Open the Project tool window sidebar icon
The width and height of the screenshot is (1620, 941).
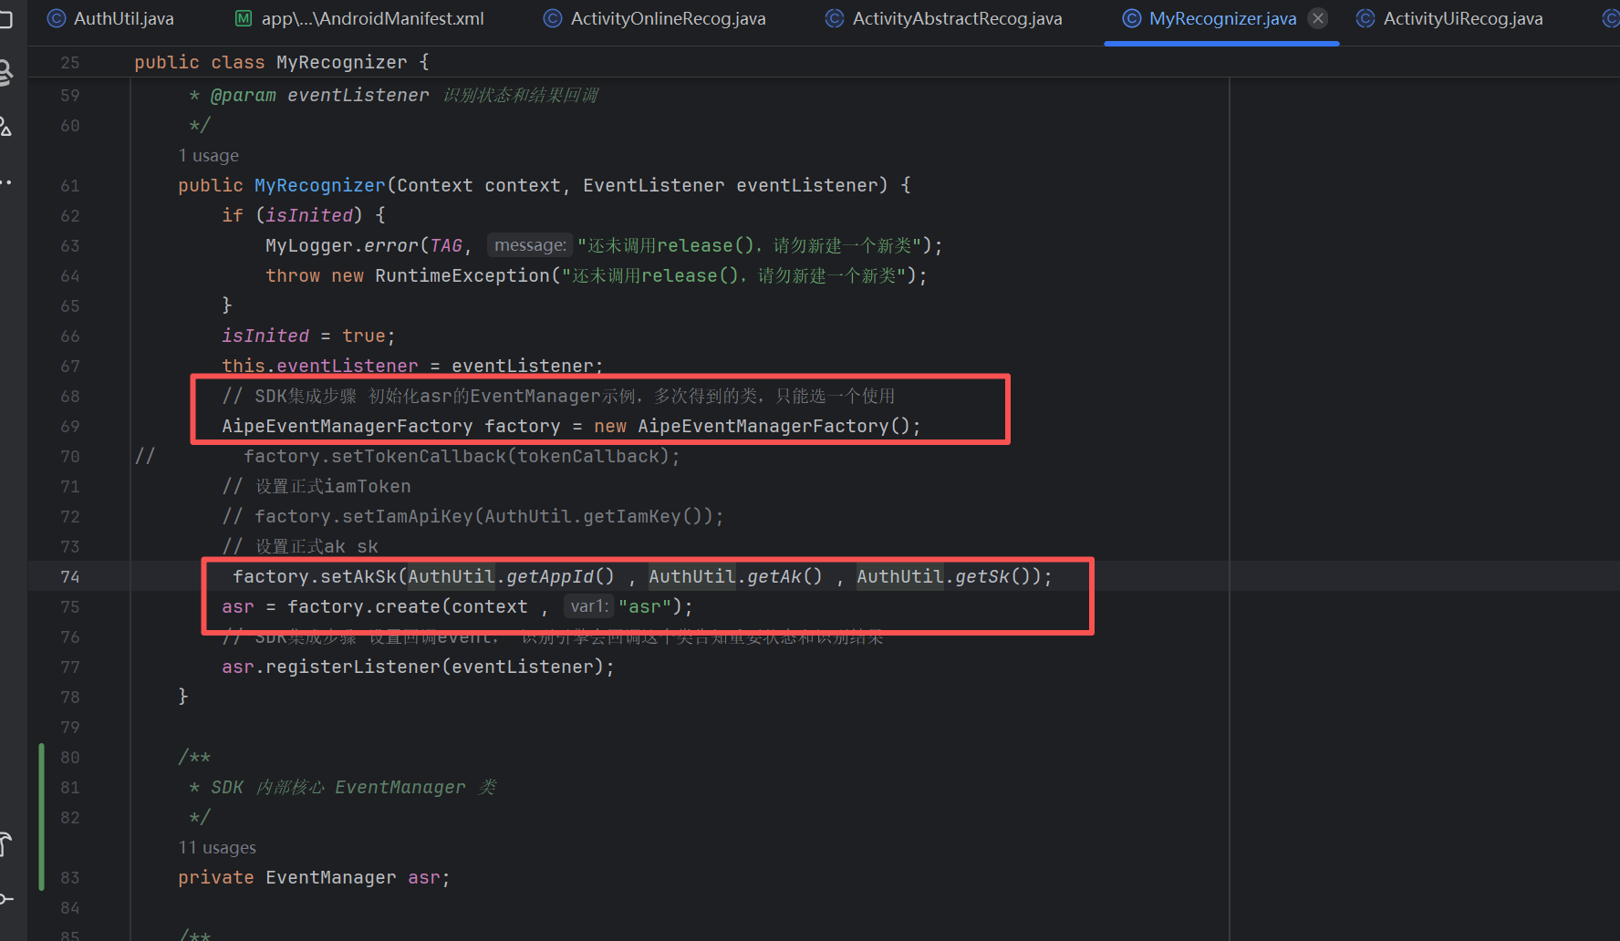coord(5,19)
